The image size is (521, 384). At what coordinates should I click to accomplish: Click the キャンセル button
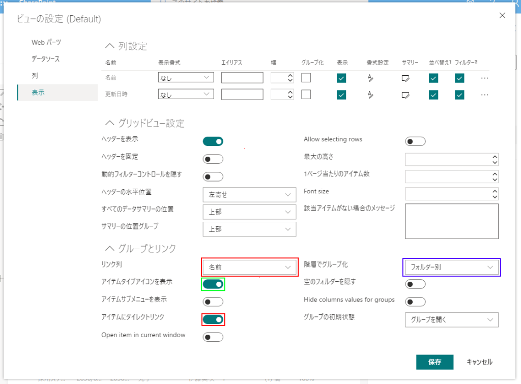tap(479, 362)
